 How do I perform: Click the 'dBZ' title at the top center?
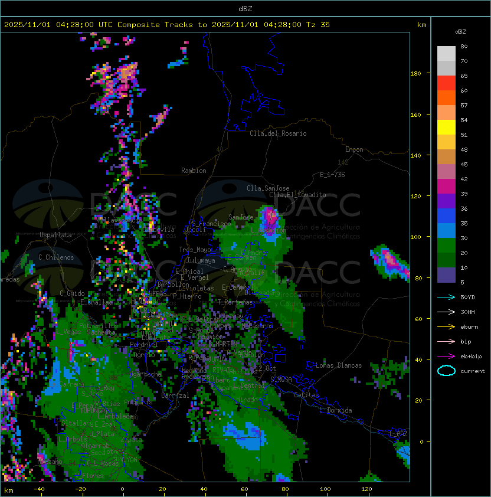click(245, 8)
